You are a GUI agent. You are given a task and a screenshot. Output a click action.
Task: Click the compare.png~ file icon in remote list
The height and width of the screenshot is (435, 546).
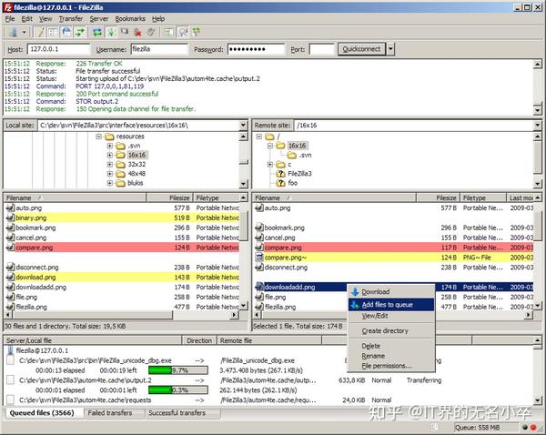pyautogui.click(x=259, y=258)
